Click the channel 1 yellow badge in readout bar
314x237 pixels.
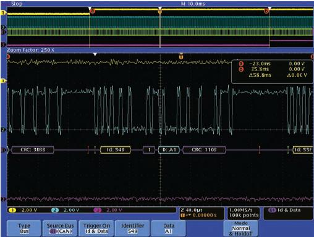point(12,210)
